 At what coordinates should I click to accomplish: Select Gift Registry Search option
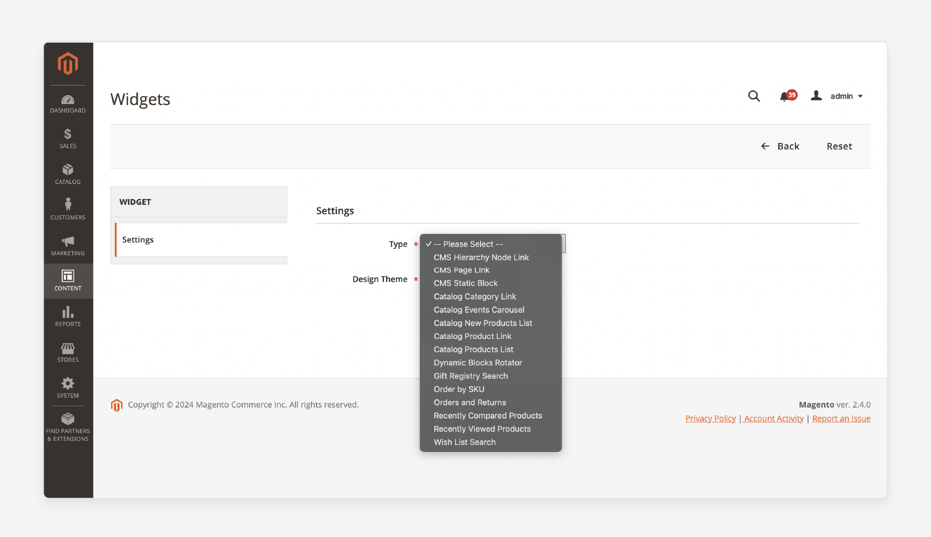point(490,376)
